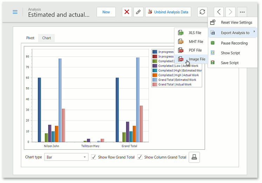262x183 pixels.
Task: Click the red PDF file icon
Action: click(181, 50)
